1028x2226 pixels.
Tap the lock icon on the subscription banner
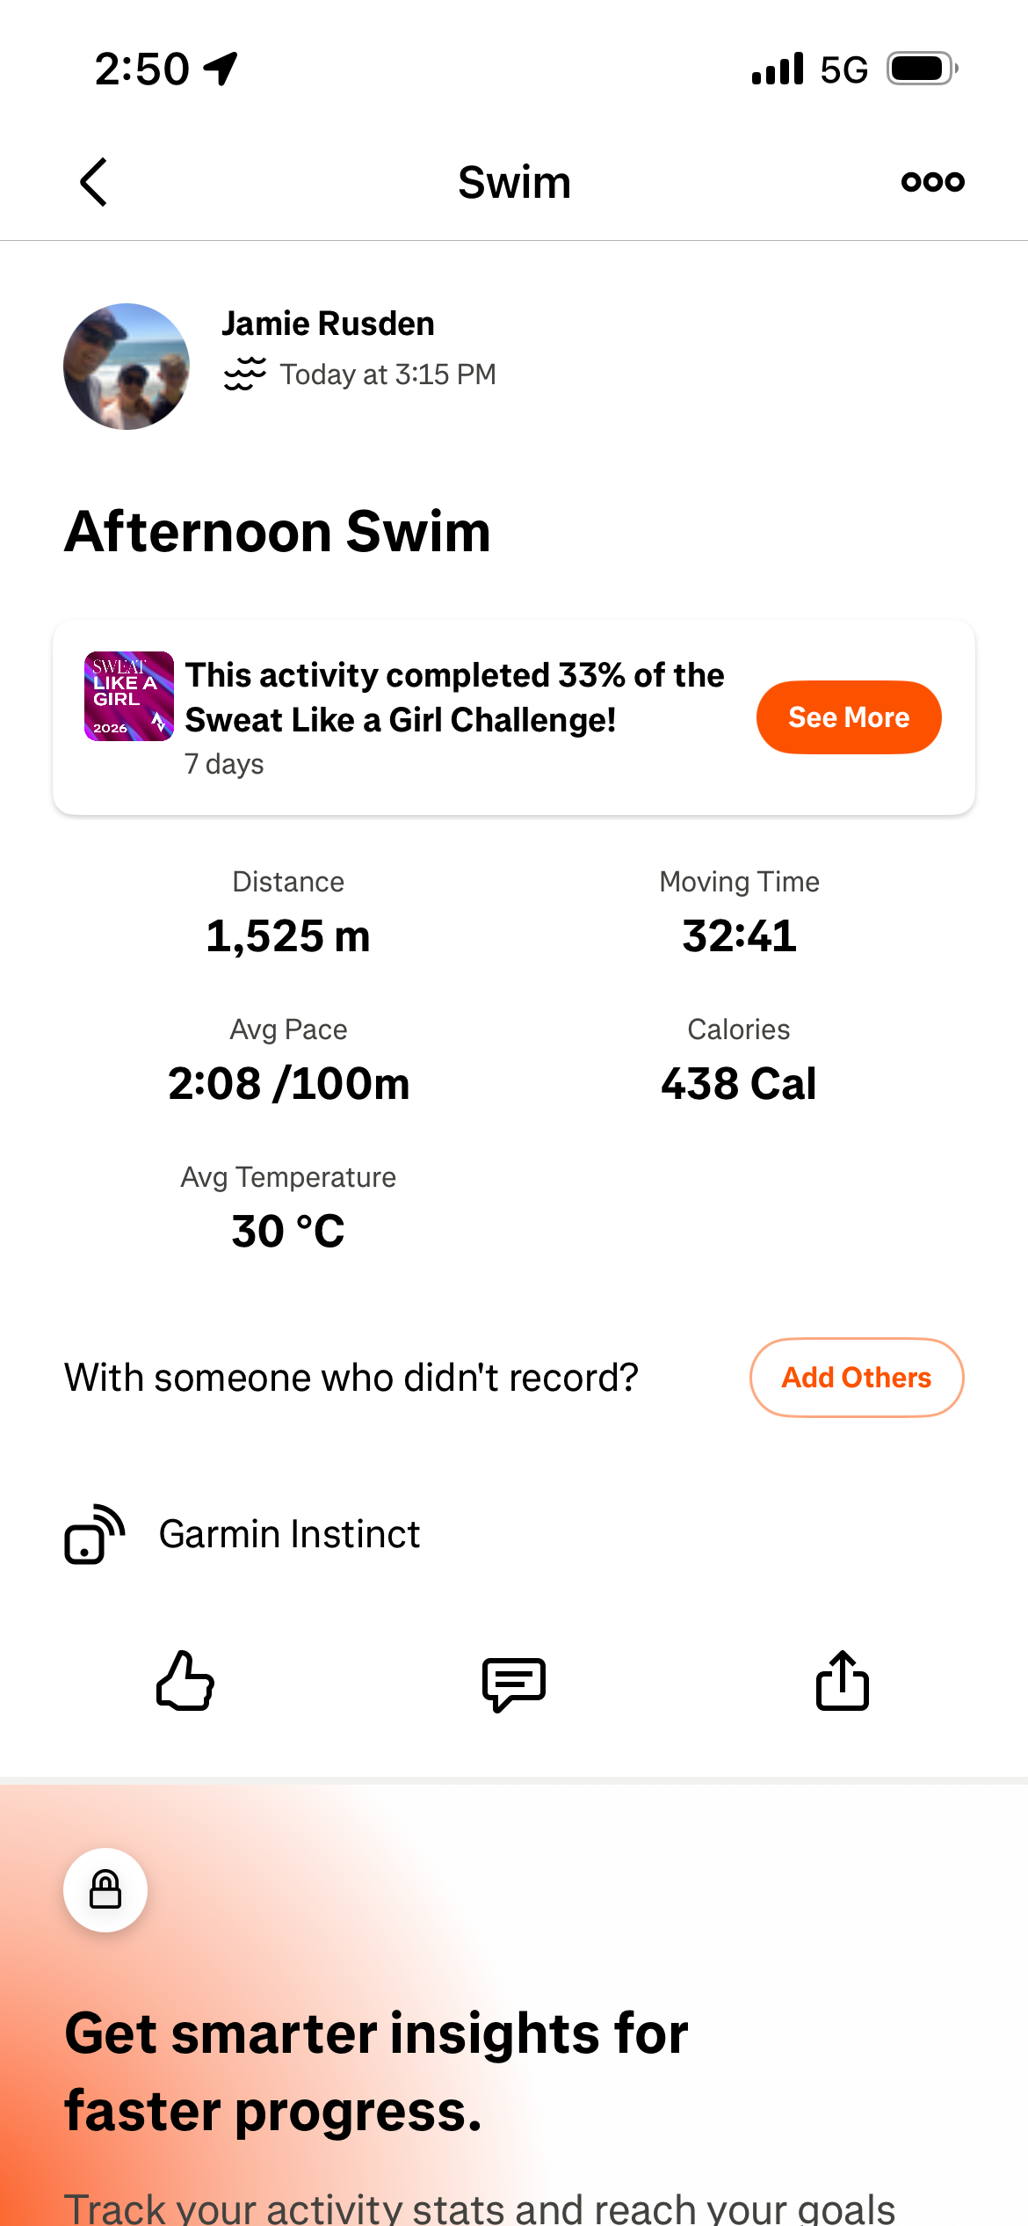click(x=105, y=1890)
